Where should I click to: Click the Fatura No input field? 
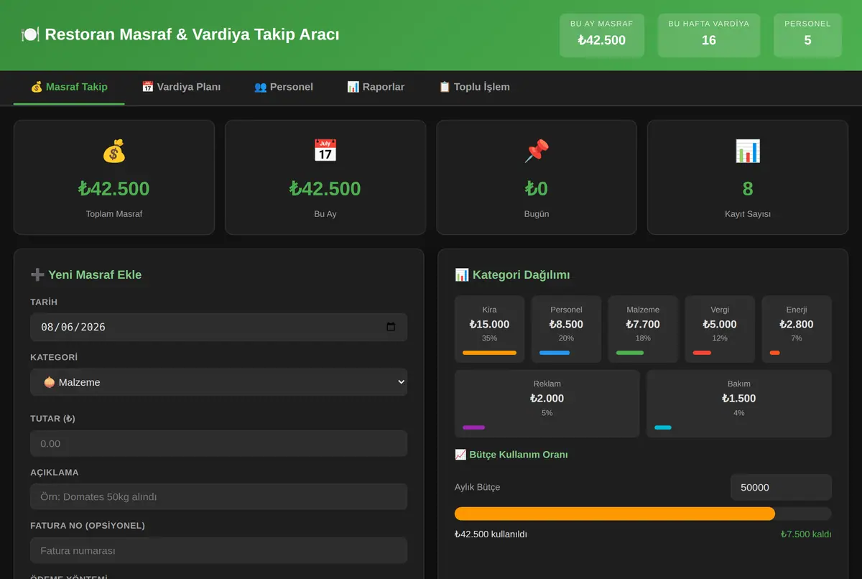(218, 550)
